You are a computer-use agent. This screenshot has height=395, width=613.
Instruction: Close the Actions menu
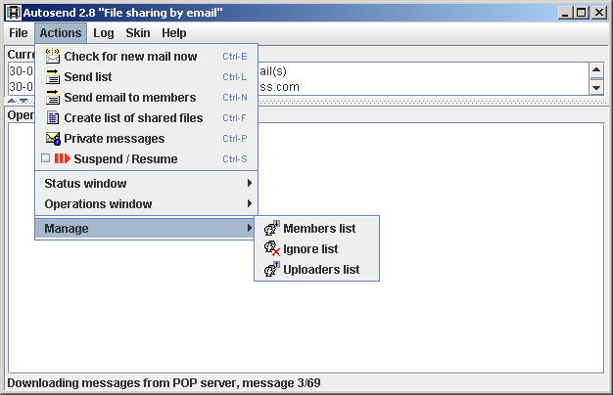[61, 33]
